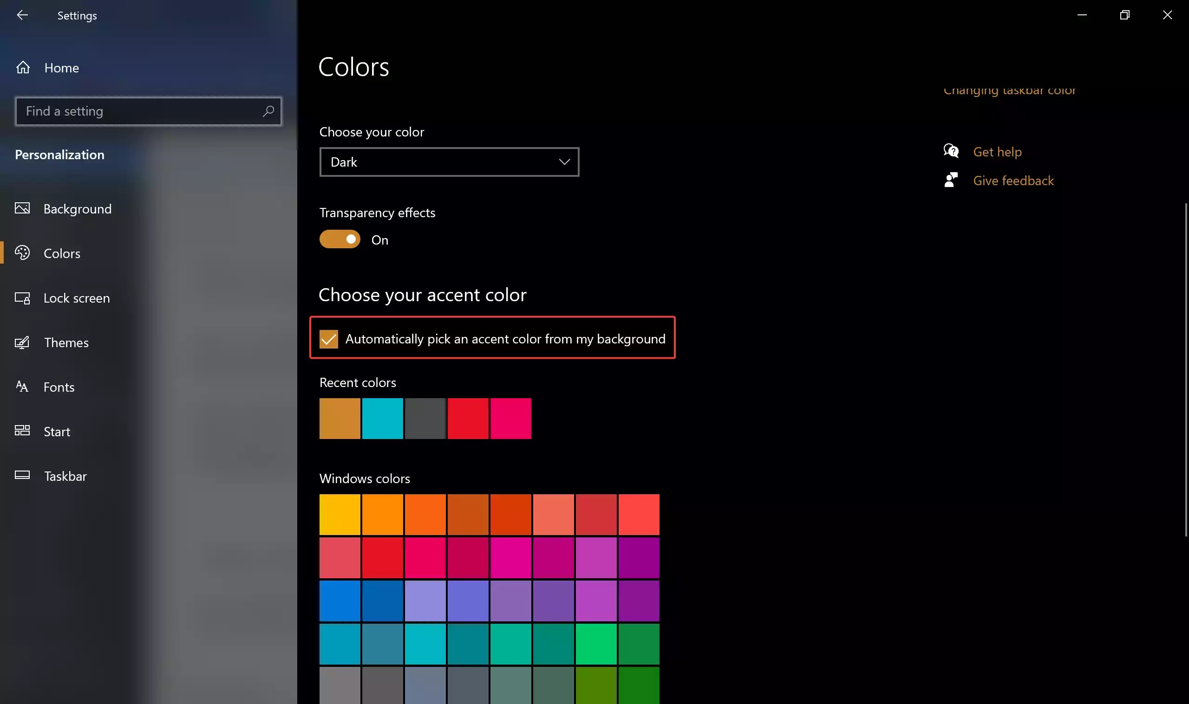1189x704 pixels.
Task: Turn off Transparency effects
Action: click(x=339, y=239)
